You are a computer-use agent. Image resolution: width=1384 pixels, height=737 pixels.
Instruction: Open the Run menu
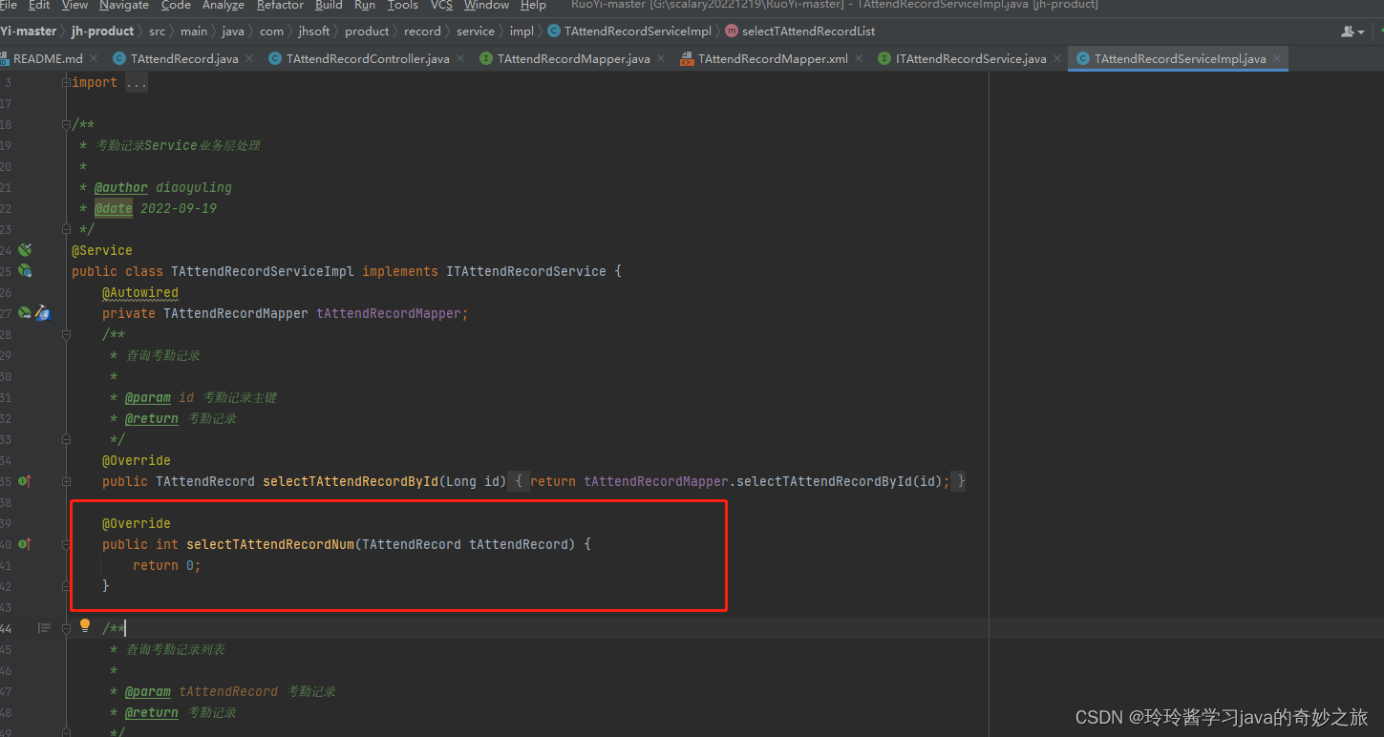365,5
